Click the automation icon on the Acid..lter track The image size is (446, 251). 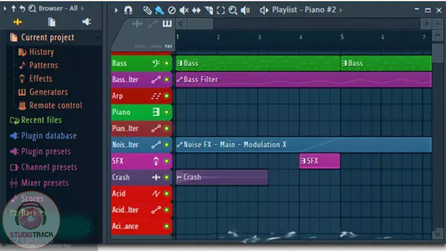(x=156, y=210)
